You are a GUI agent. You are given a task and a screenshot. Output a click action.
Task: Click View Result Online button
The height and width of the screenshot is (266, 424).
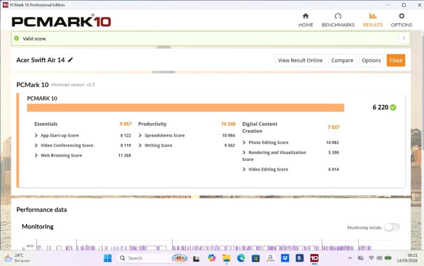click(300, 60)
